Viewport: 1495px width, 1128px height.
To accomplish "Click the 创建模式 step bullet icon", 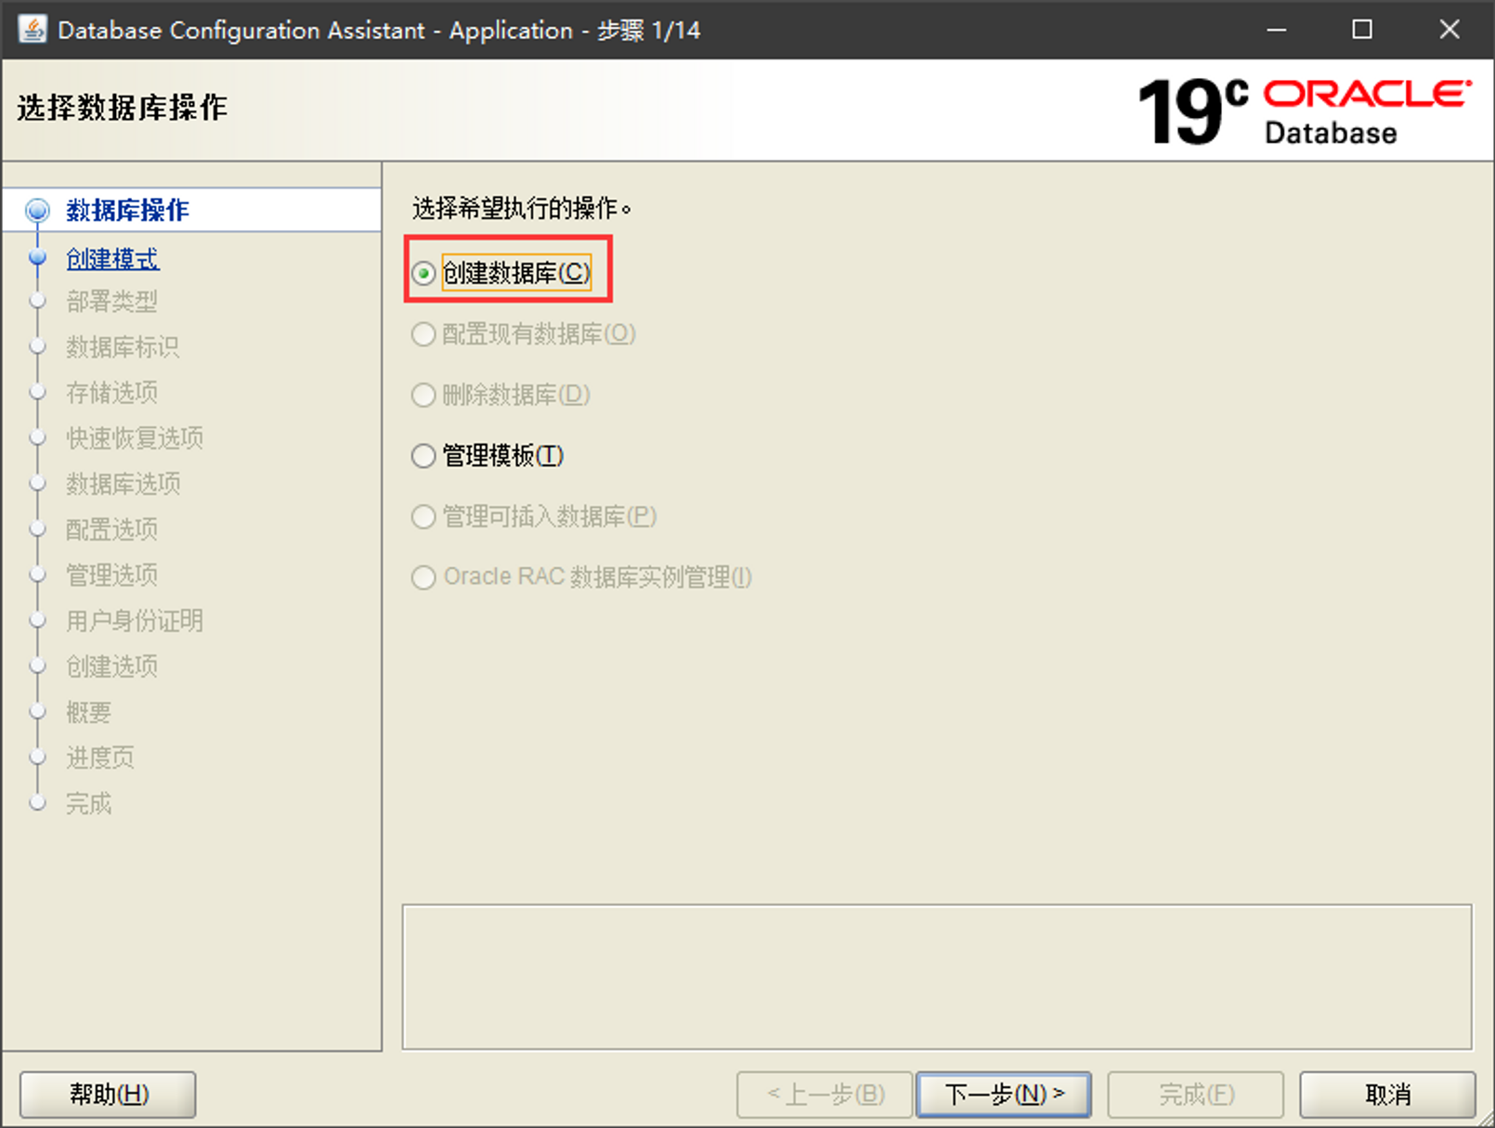I will pos(37,258).
